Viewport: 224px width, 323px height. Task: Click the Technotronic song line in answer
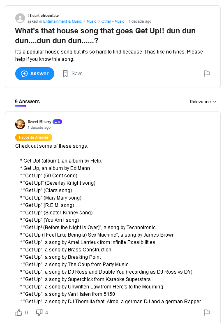[88, 228]
